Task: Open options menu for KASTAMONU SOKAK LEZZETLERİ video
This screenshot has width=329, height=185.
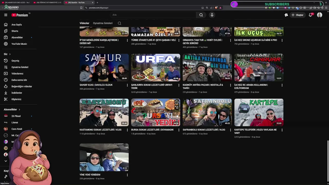Action: pyautogui.click(x=127, y=130)
